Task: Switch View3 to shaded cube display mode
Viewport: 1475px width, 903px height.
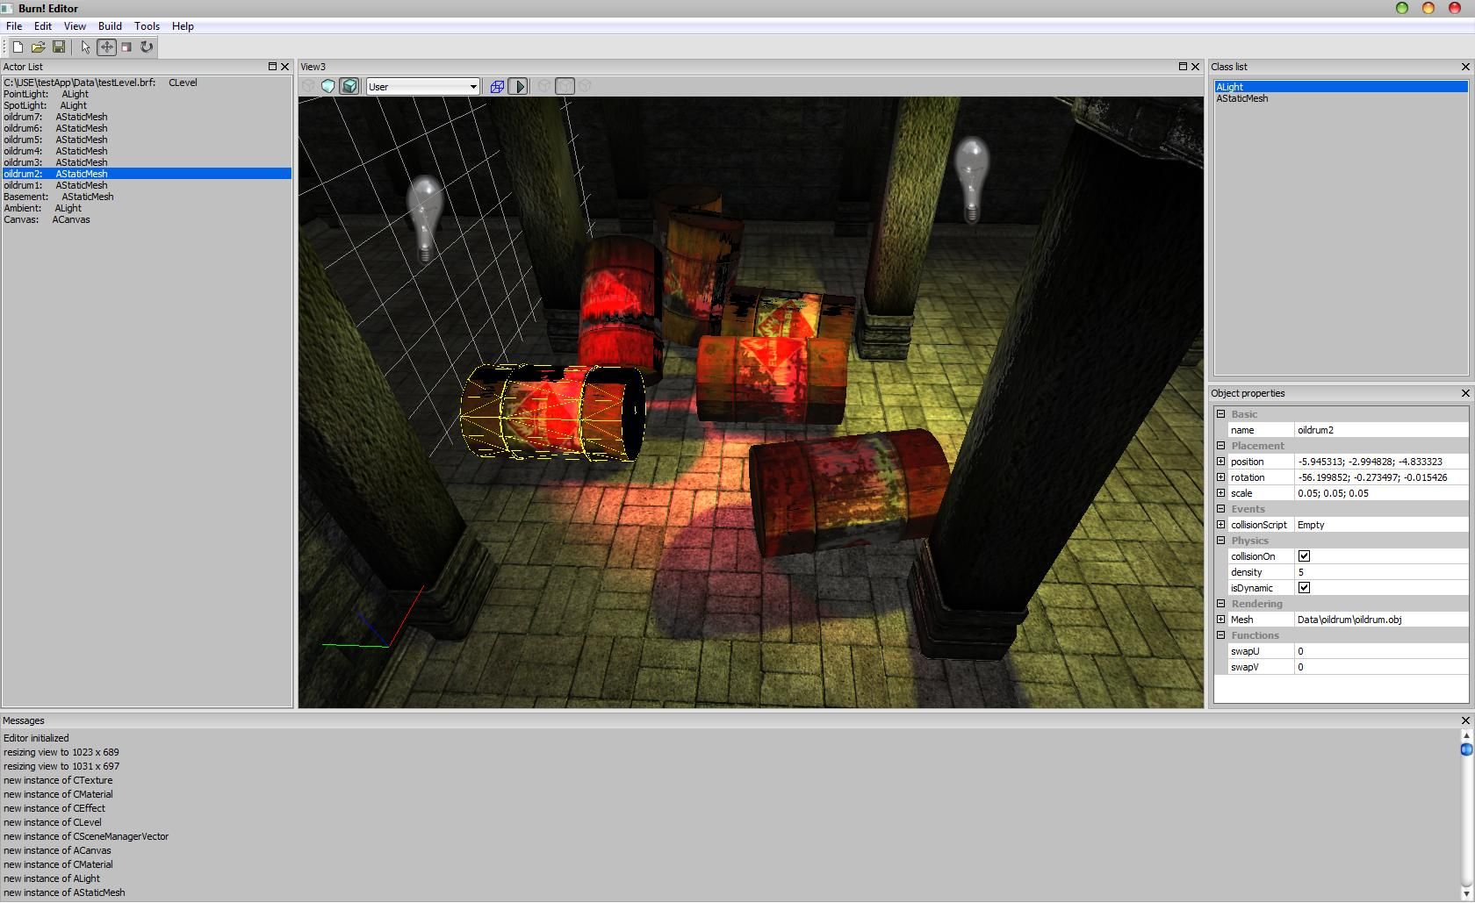Action: tap(349, 86)
